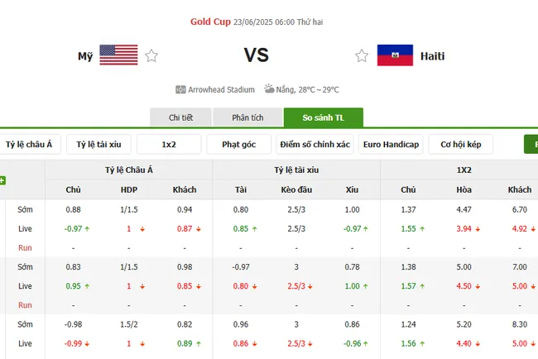Image resolution: width=538 pixels, height=359 pixels.
Task: Open Phạt góc corner odds
Action: 239,145
